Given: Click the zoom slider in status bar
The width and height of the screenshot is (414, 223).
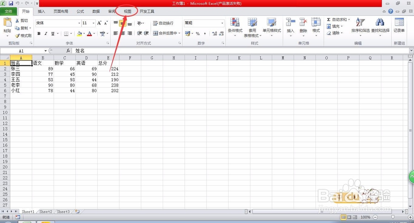Looking at the screenshot, I should coord(392,217).
